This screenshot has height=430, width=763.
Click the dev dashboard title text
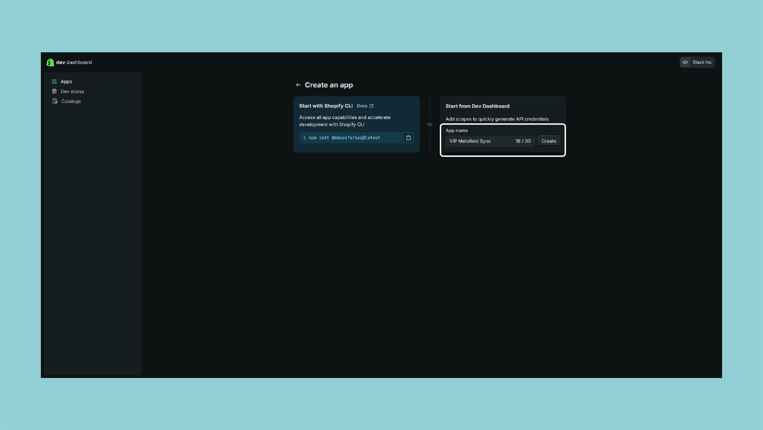click(x=74, y=62)
